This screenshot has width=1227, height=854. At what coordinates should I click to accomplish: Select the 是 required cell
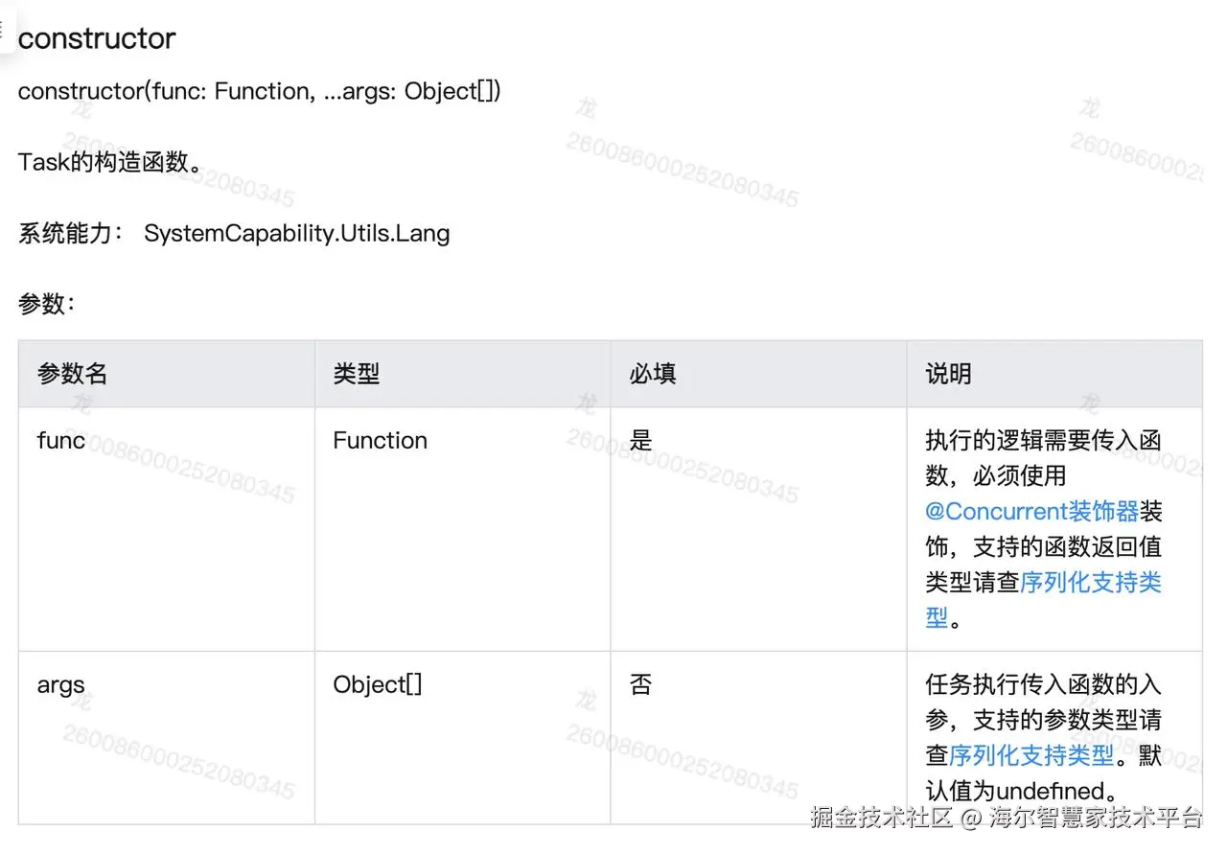point(640,441)
